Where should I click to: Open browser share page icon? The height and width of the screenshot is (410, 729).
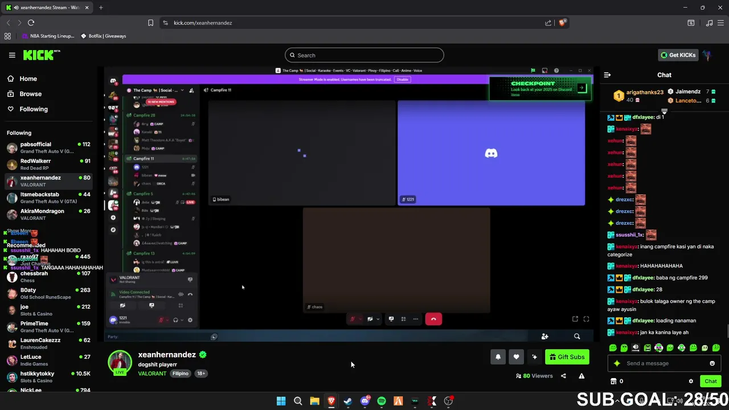tap(548, 23)
